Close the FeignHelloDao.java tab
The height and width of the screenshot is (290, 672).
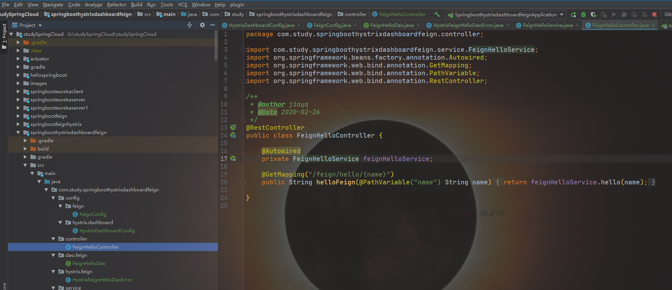click(x=418, y=25)
